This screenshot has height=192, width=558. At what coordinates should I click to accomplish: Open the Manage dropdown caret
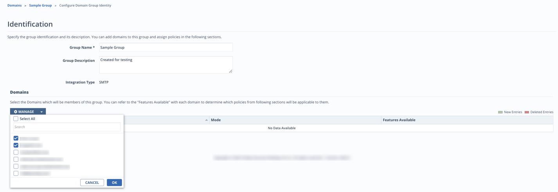pos(41,112)
